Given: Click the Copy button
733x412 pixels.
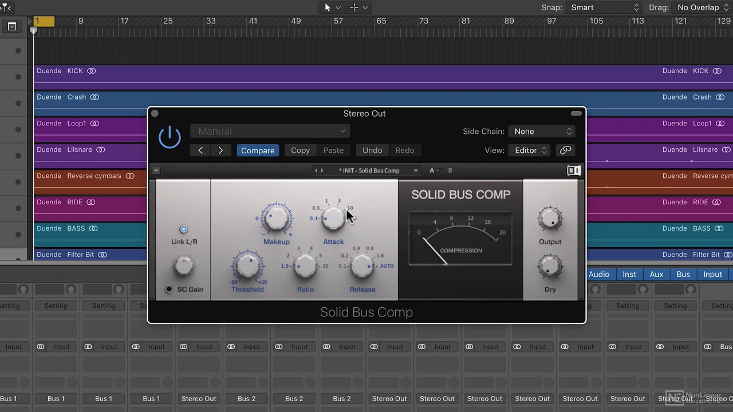Looking at the screenshot, I should [x=300, y=150].
